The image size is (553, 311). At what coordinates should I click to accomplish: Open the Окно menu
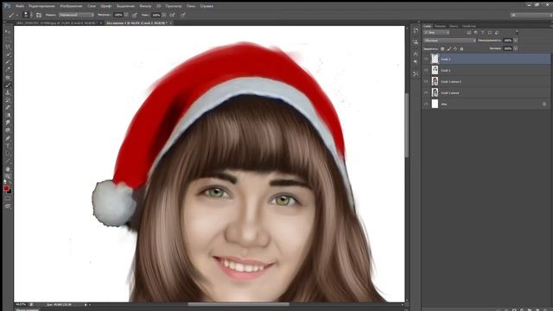[x=191, y=6]
